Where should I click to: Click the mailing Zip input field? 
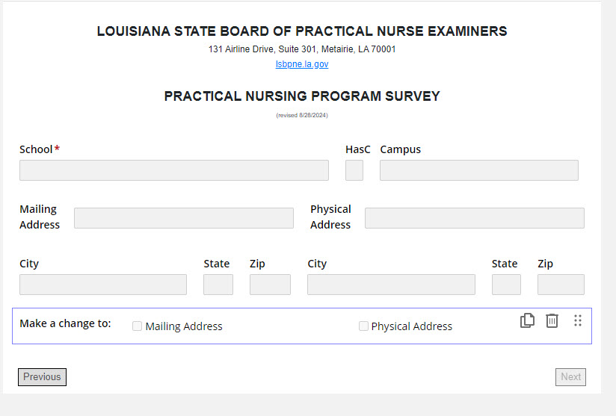[270, 285]
